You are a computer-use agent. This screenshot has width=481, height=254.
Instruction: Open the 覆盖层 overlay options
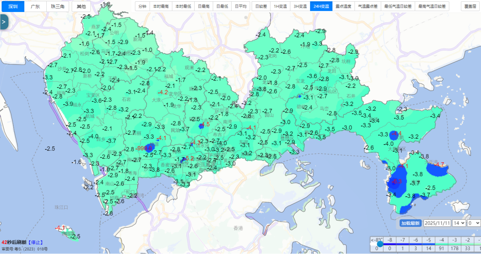470,7
